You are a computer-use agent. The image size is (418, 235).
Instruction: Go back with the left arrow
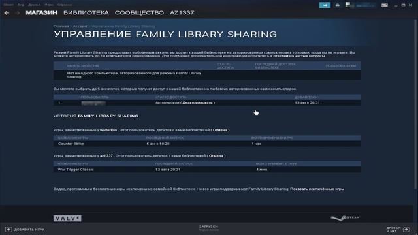click(7, 13)
